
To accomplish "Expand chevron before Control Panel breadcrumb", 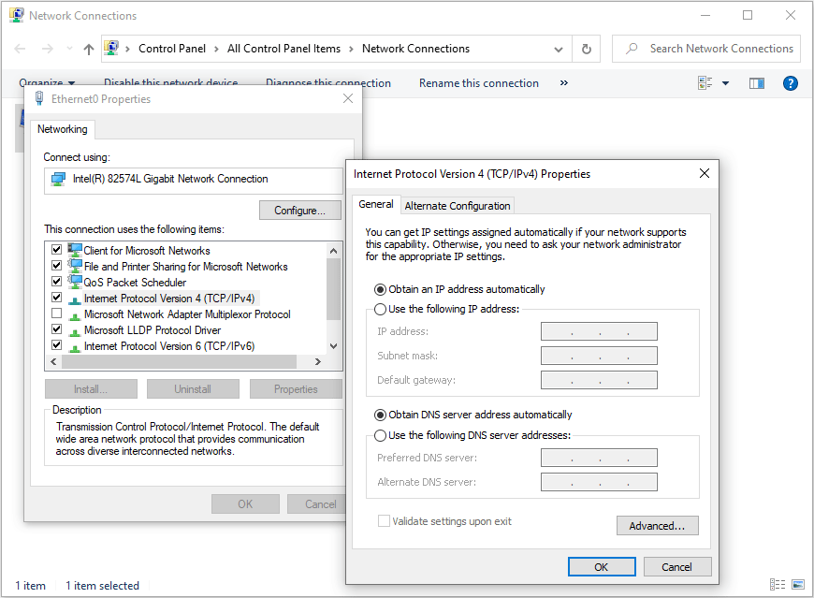I will coord(127,49).
